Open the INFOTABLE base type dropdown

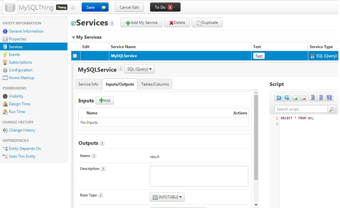(x=167, y=197)
